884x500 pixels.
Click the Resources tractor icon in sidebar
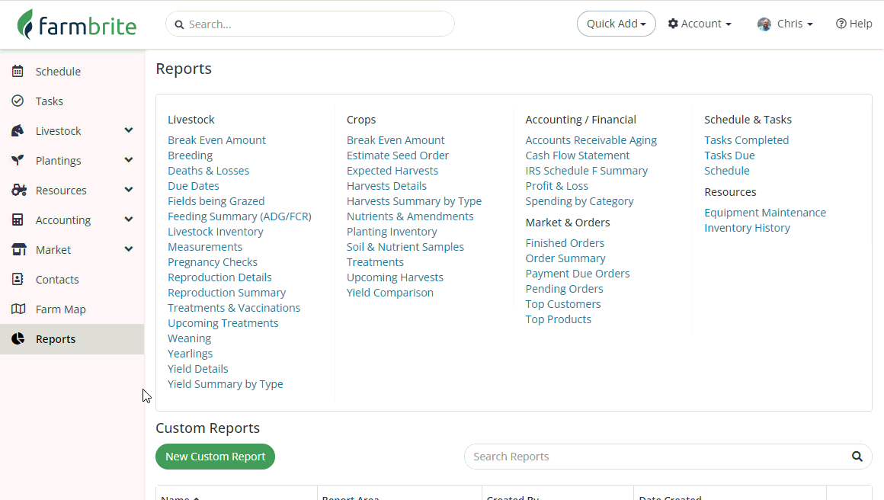18,190
